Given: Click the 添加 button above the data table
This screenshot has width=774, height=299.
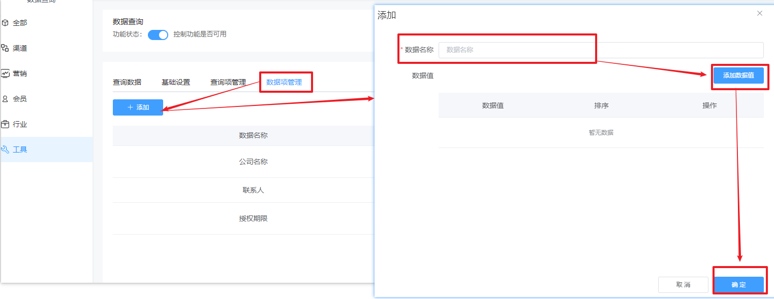Looking at the screenshot, I should tap(137, 107).
